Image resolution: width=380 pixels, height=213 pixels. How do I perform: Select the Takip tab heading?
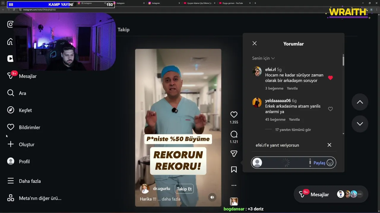tap(123, 30)
